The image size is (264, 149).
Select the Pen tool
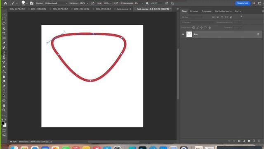click(4, 87)
